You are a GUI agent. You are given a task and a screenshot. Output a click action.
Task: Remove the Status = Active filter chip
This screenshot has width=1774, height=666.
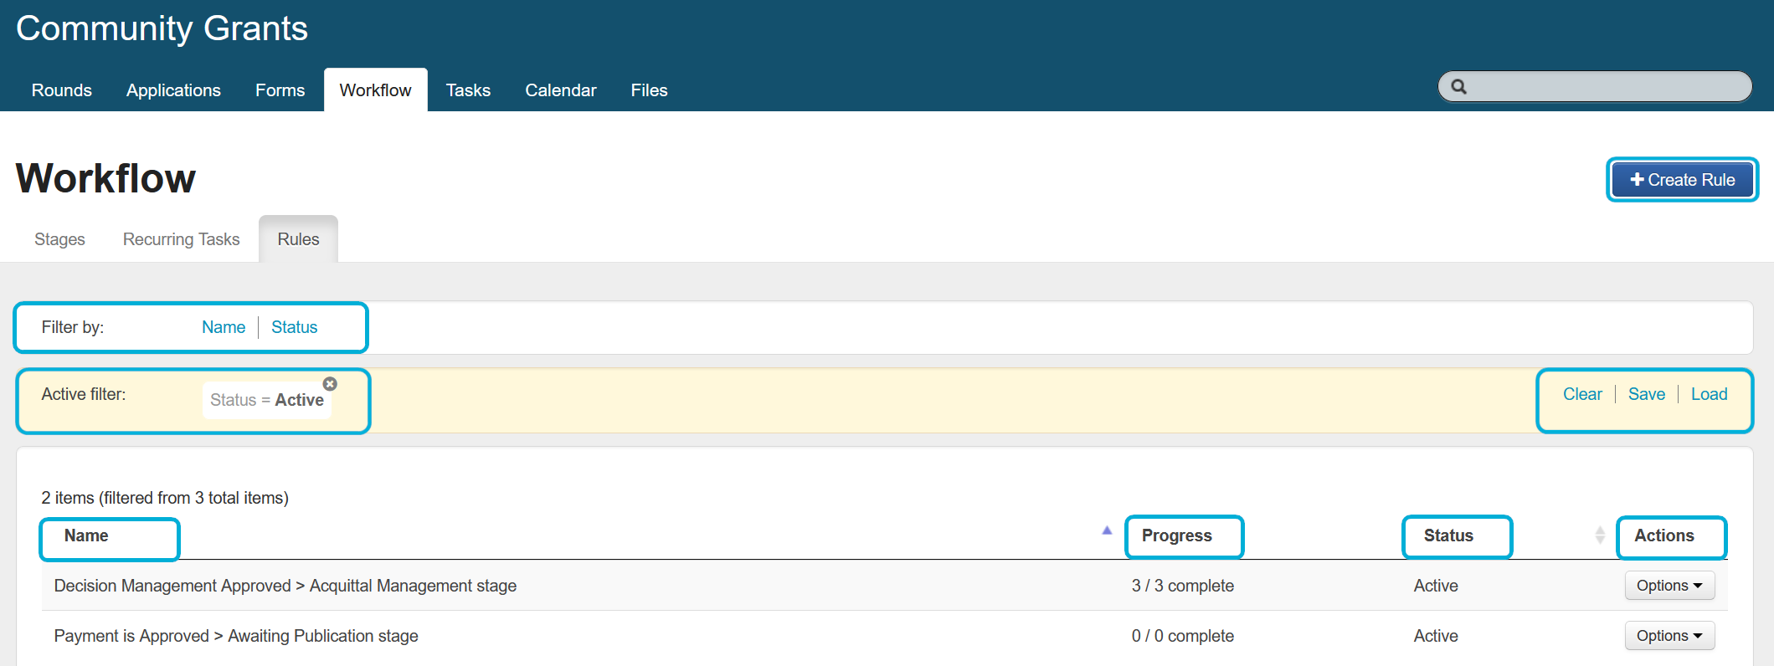[330, 384]
